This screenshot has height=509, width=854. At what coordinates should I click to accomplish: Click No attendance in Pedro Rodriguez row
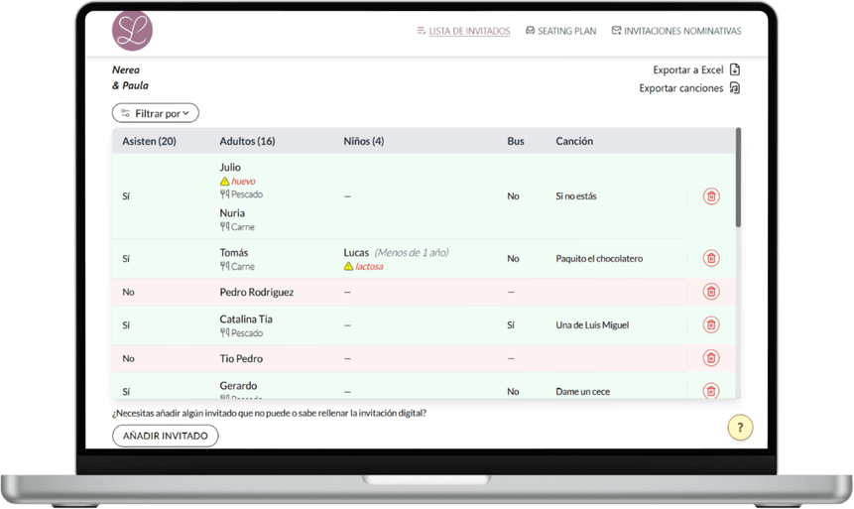point(128,292)
